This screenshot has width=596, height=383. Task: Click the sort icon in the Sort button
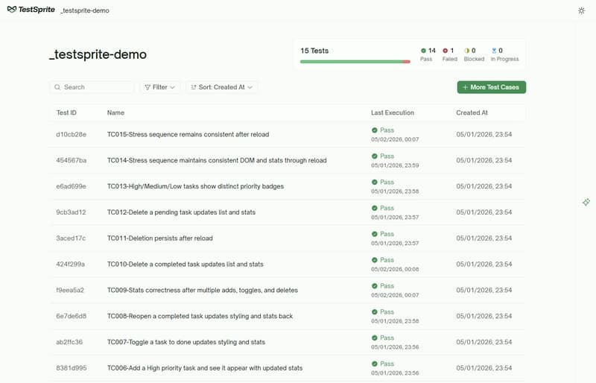(194, 87)
